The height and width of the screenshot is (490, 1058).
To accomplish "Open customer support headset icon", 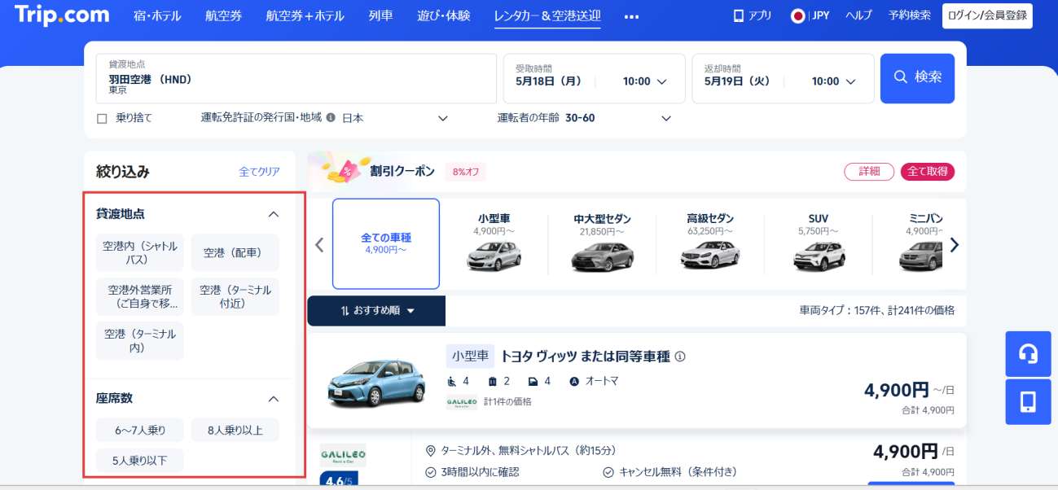I will coord(1028,353).
